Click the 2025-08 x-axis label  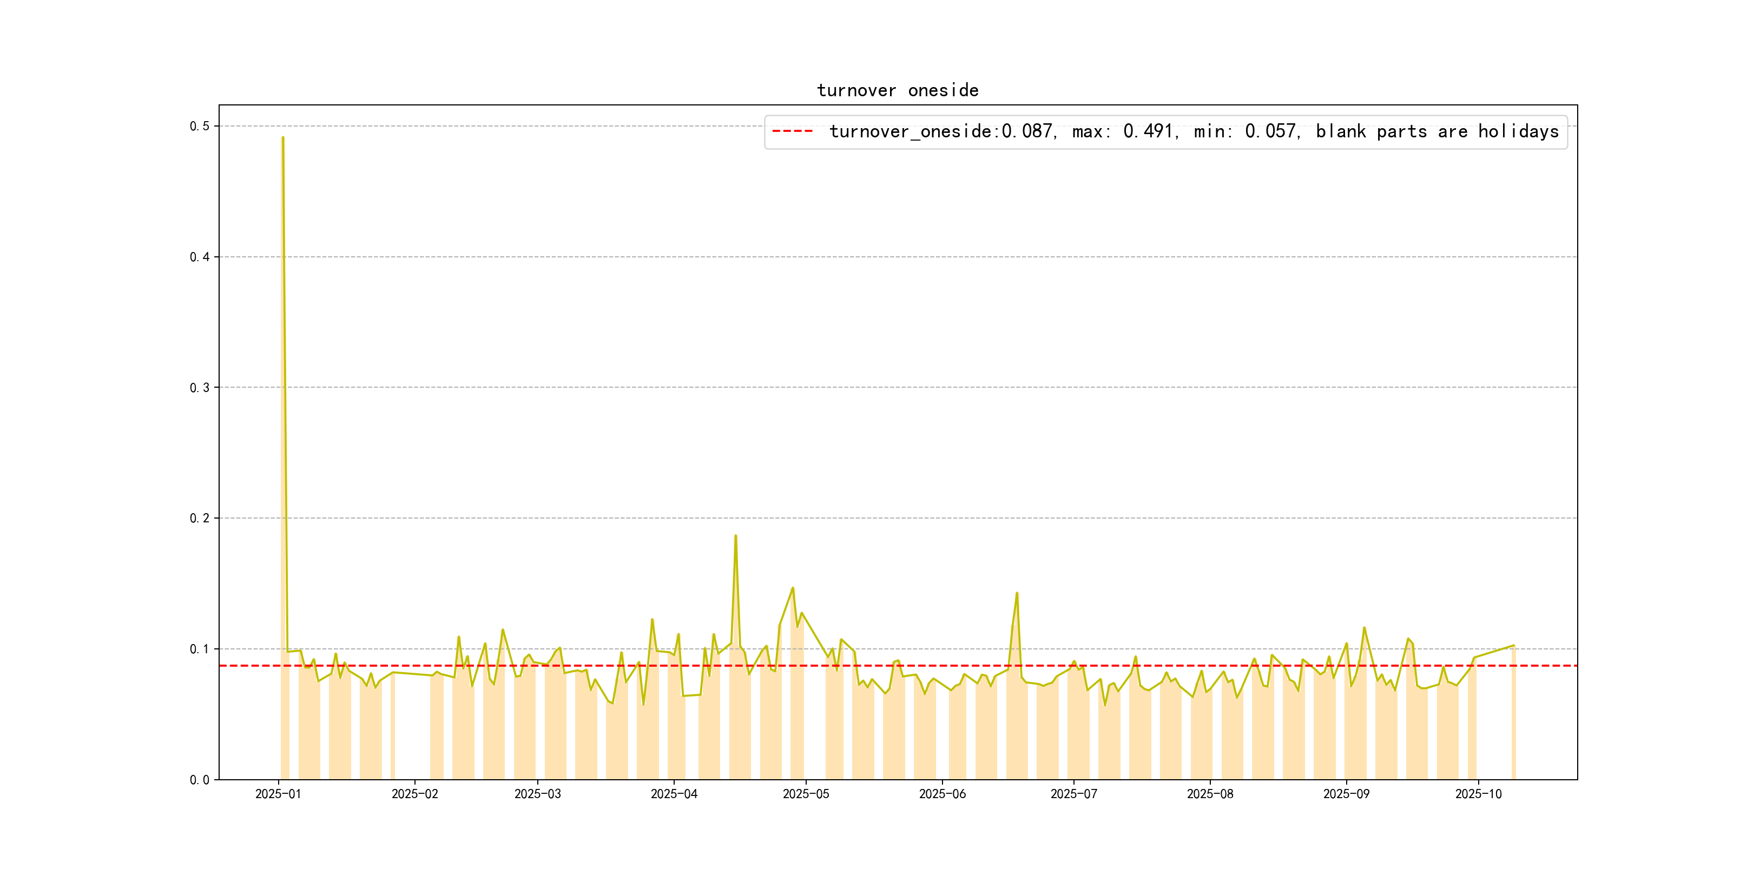click(1210, 794)
